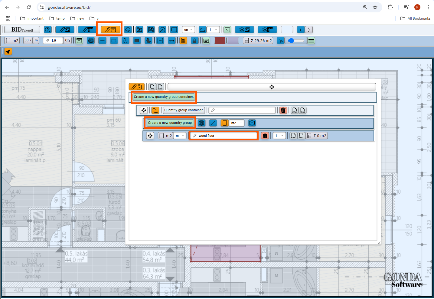Click the container row move handle
Viewport: 434px width, 299px height.
144,110
